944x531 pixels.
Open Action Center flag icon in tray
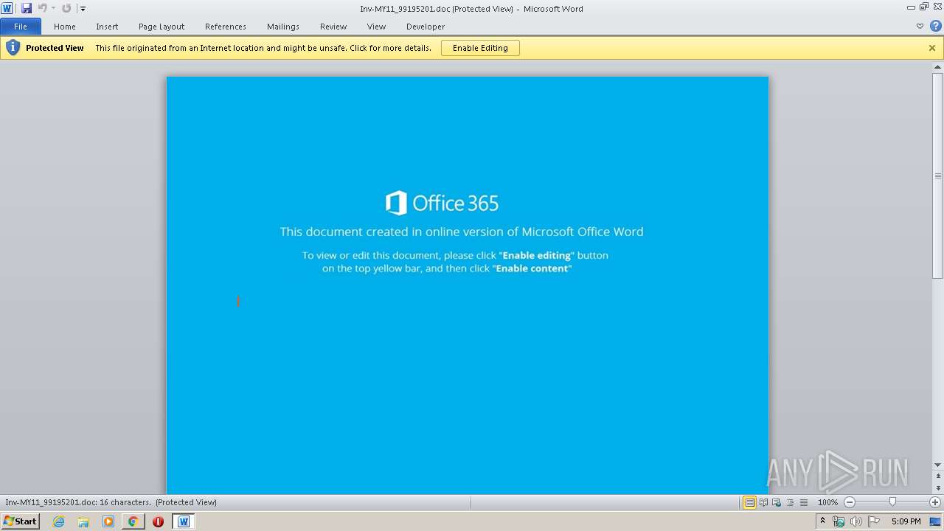[x=874, y=521]
